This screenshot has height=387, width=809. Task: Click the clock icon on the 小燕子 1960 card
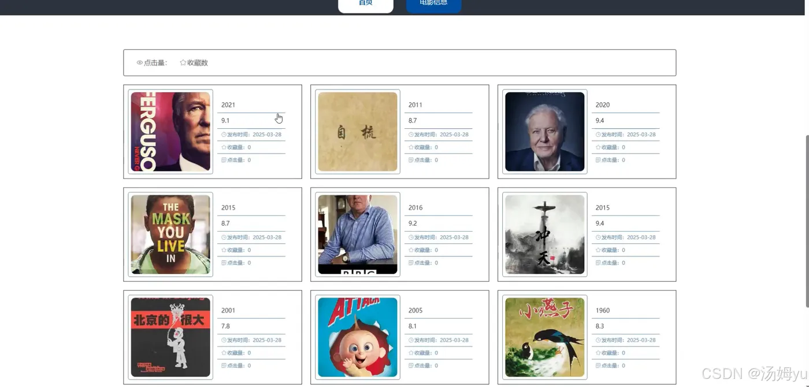click(598, 340)
